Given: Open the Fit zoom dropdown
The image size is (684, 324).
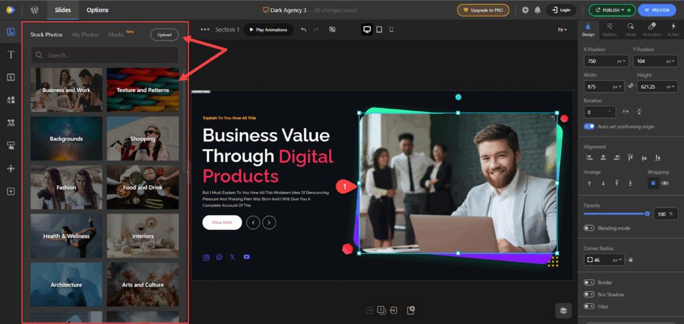Looking at the screenshot, I should tap(562, 29).
